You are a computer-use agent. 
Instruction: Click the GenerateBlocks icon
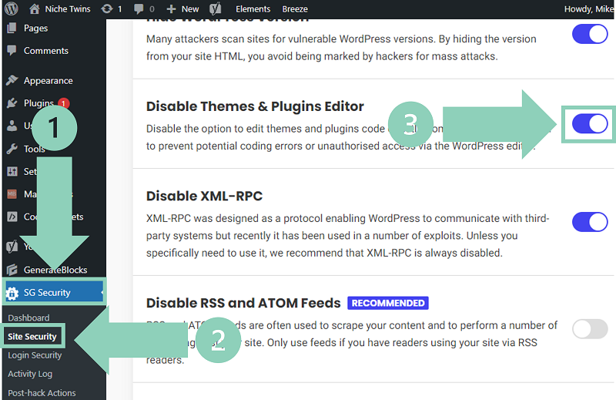(12, 270)
